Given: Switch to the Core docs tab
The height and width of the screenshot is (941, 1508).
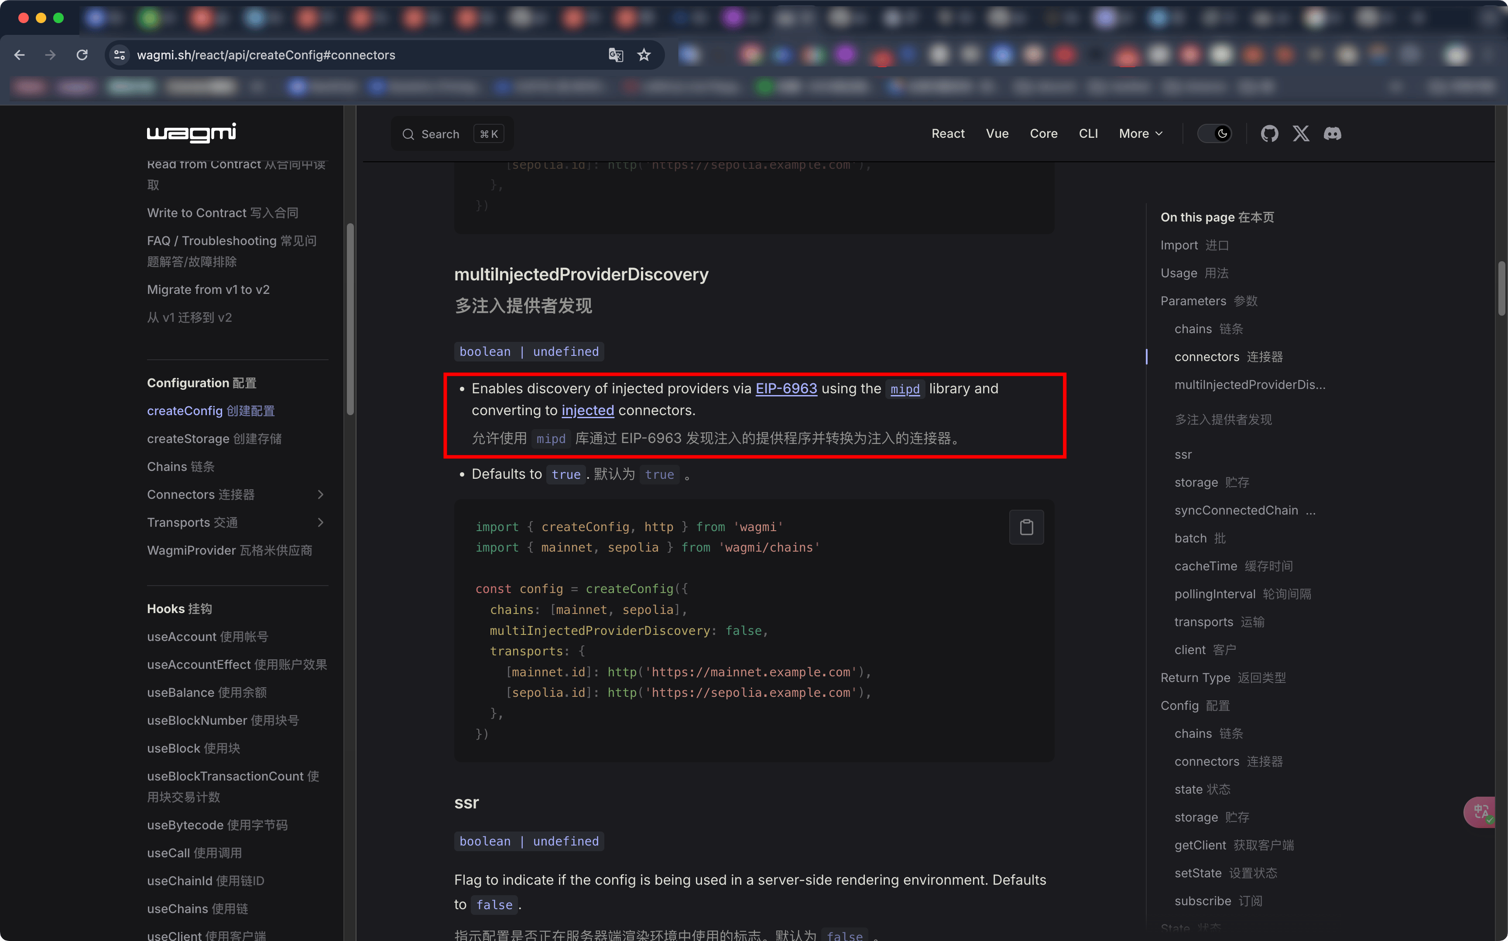Looking at the screenshot, I should [x=1044, y=133].
